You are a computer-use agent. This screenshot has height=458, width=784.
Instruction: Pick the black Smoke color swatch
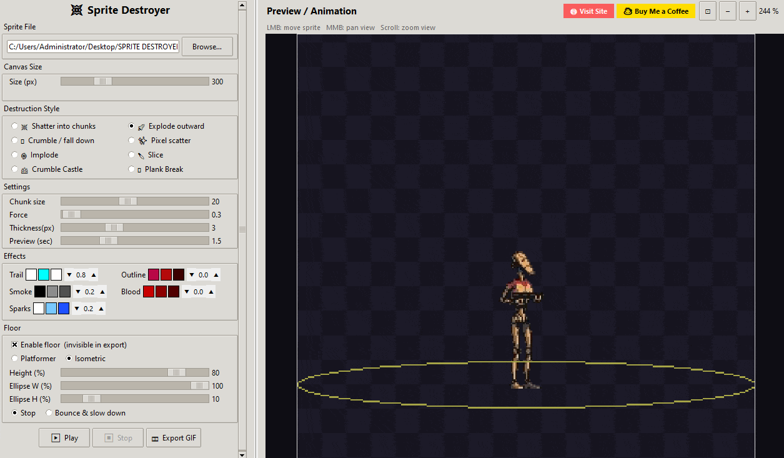[40, 292]
